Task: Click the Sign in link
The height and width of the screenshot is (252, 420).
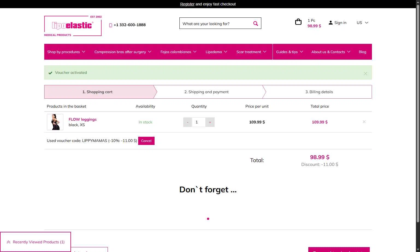Action: [x=340, y=23]
